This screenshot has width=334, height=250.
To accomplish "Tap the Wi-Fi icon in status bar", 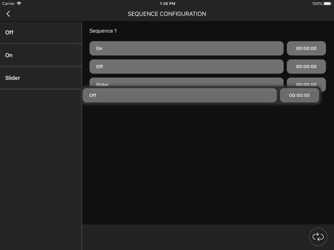I will pyautogui.click(x=19, y=4).
